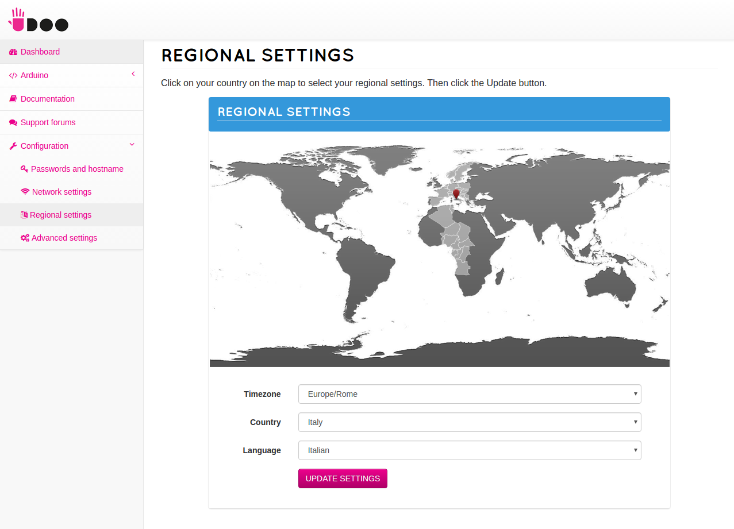Click the Support forums chat bubble icon

(13, 122)
